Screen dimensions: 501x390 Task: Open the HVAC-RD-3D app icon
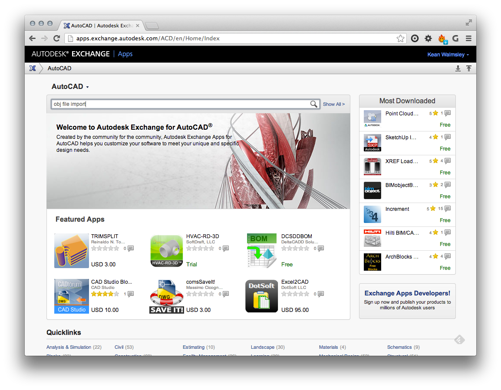point(167,250)
